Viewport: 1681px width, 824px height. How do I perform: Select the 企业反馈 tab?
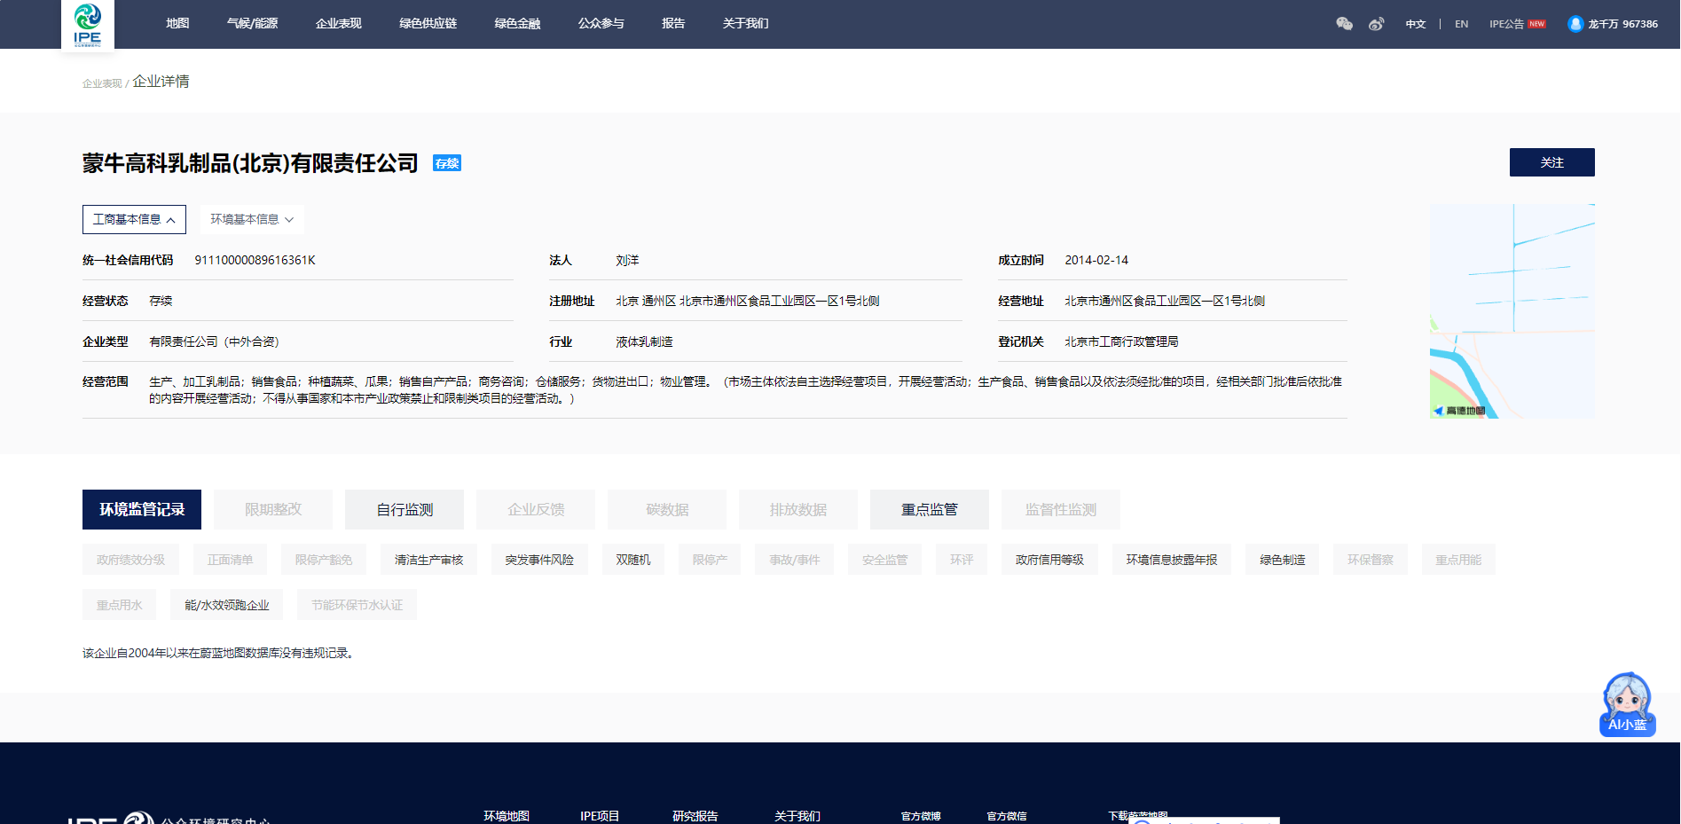click(x=536, y=509)
